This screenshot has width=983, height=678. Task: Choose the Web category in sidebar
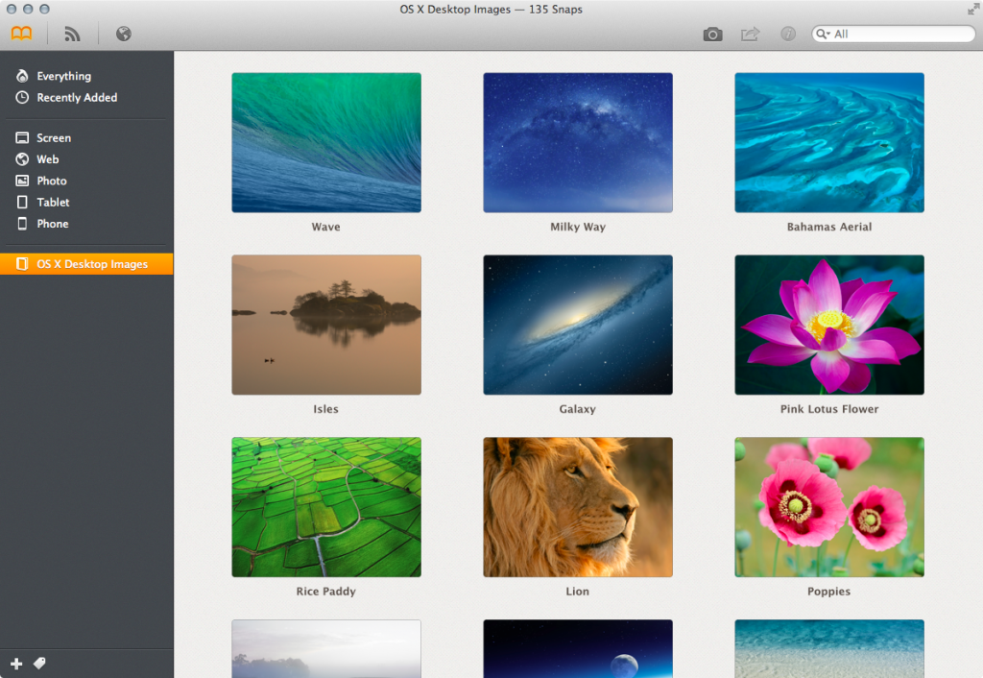(48, 159)
